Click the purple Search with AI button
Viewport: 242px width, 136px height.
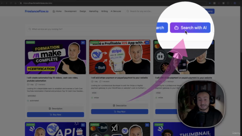190,28
